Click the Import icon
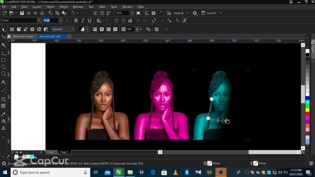Viewport: 315px width, 177px height. pos(95,13)
